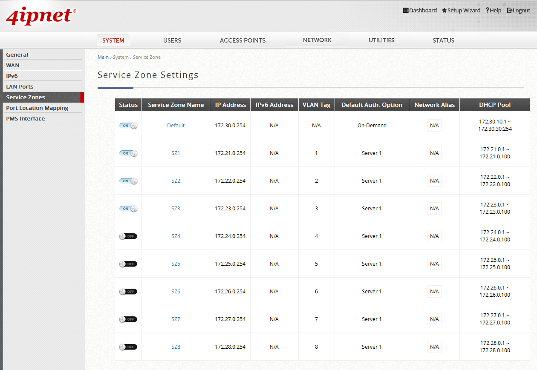The image size is (537, 370).
Task: Open Help with the question mark icon
Action: pyautogui.click(x=487, y=10)
